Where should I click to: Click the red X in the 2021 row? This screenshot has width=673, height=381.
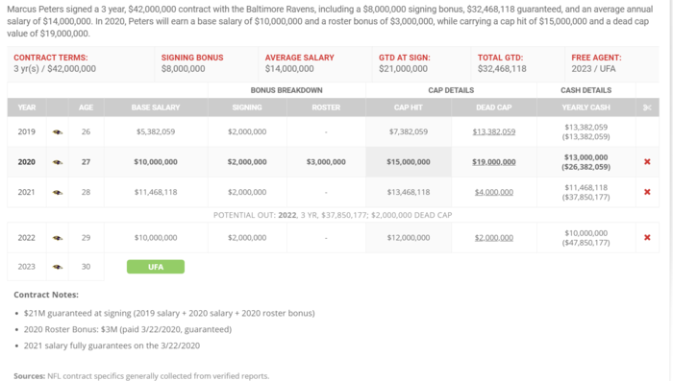pos(647,192)
